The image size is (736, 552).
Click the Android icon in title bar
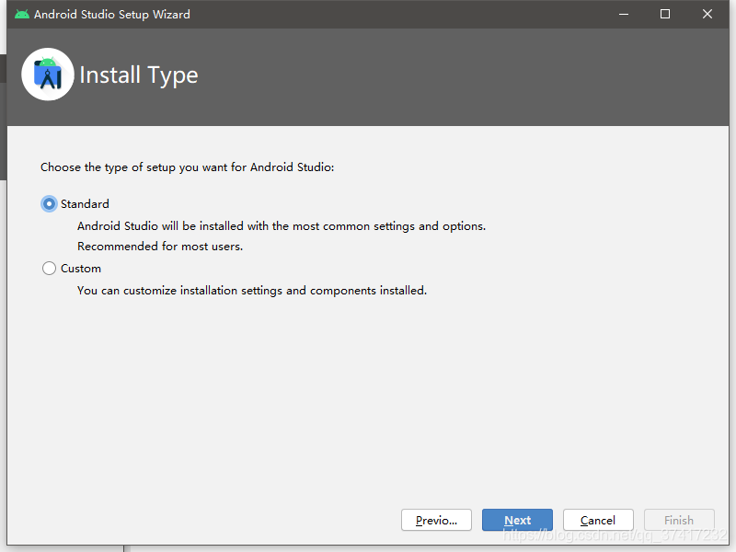click(x=21, y=14)
